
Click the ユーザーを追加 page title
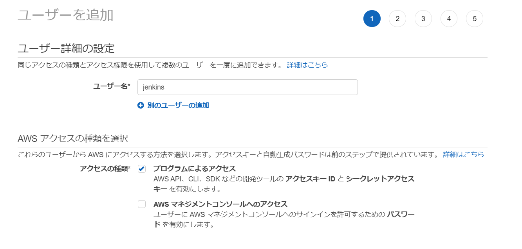[65, 15]
